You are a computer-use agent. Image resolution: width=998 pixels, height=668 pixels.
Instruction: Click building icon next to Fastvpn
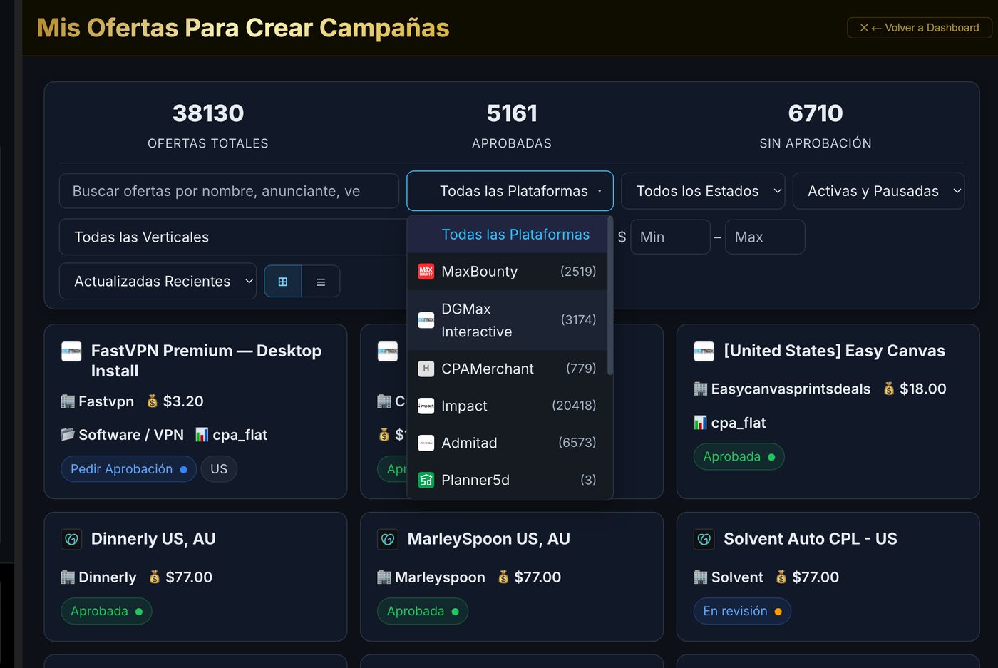(x=68, y=401)
